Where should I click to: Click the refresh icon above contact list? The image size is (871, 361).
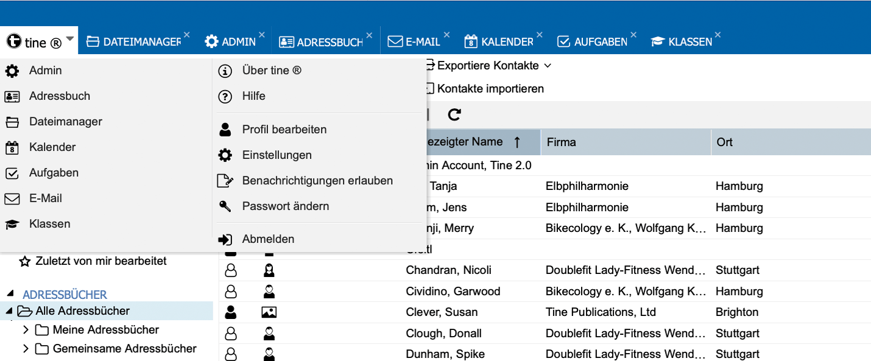click(x=454, y=114)
